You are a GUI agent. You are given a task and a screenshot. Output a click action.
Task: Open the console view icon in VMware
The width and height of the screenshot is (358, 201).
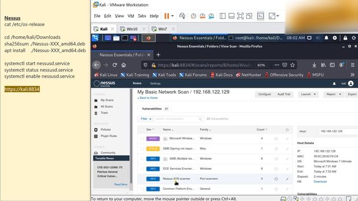pyautogui.click(x=261, y=16)
